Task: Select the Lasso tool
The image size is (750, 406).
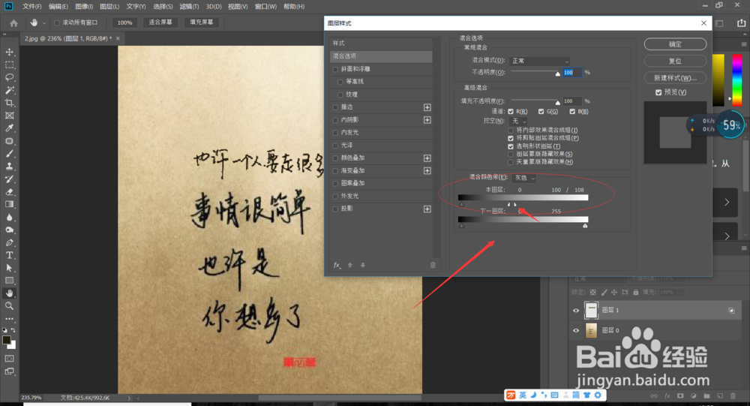Action: 10,77
